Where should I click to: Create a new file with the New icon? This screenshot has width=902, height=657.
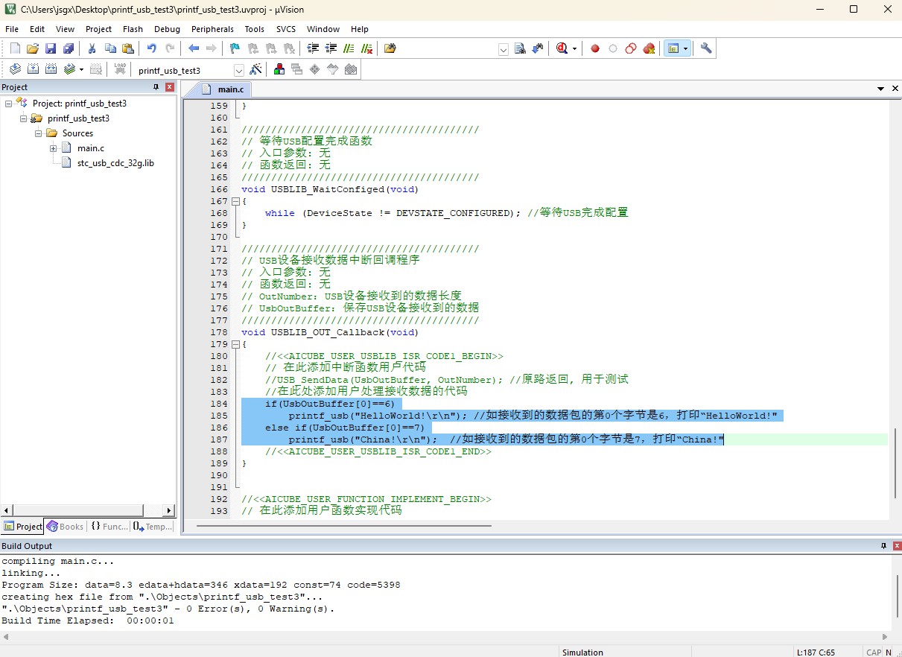click(x=16, y=48)
